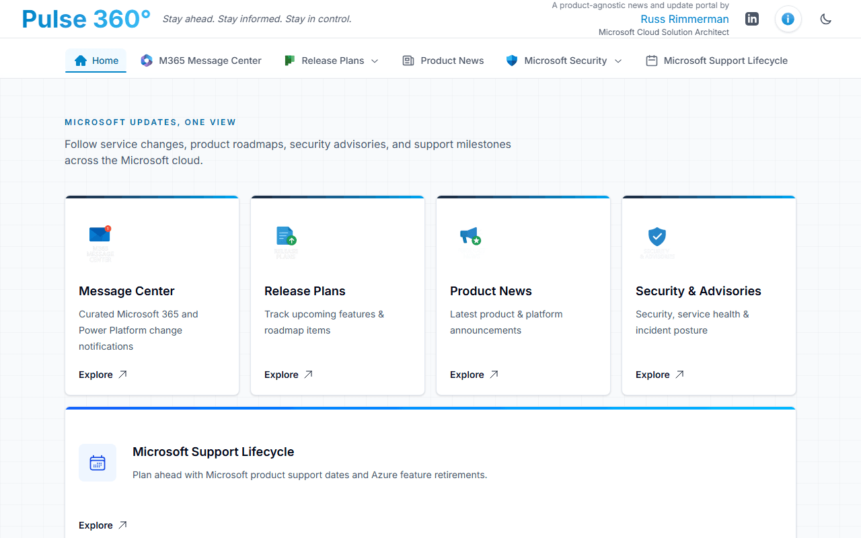Click 'Latest product & platform announcements' text
Image resolution: width=861 pixels, height=538 pixels.
pos(507,322)
